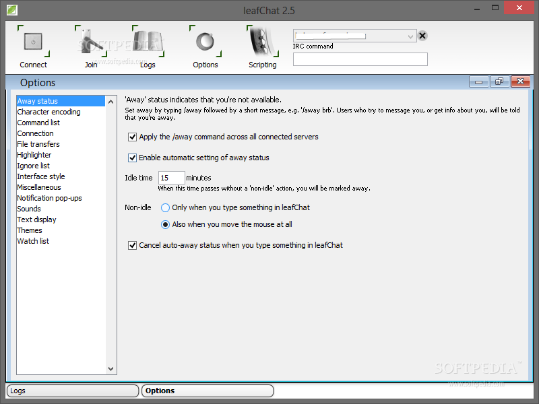Viewport: 539px width, 404px height.
Task: Minimize the leafChat main window
Action: pyautogui.click(x=477, y=8)
